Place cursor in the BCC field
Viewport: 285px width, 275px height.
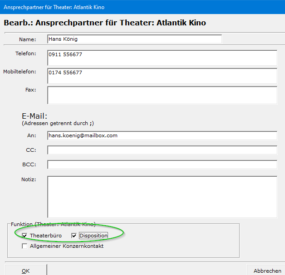point(162,164)
